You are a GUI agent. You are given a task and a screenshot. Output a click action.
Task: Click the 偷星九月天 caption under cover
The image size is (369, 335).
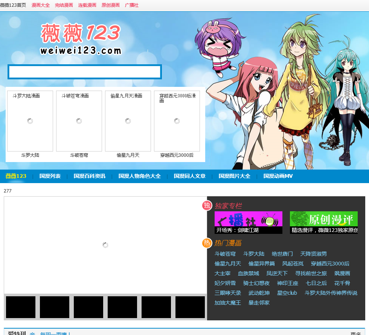128,155
